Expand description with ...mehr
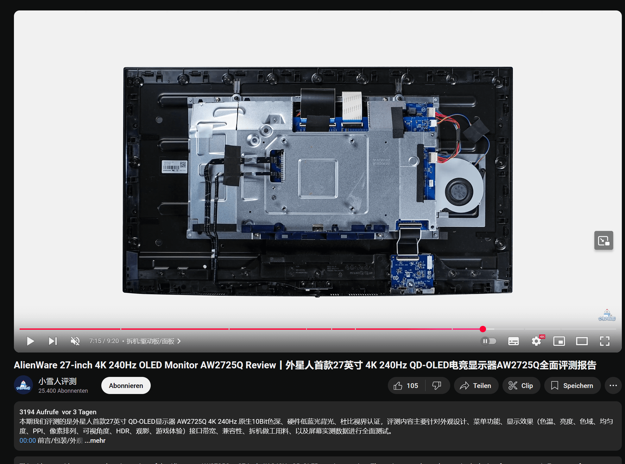 95,441
